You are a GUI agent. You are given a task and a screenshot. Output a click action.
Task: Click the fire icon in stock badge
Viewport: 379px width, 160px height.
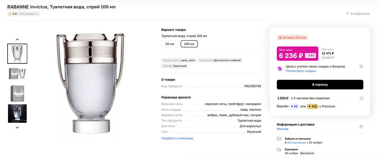pyautogui.click(x=280, y=37)
